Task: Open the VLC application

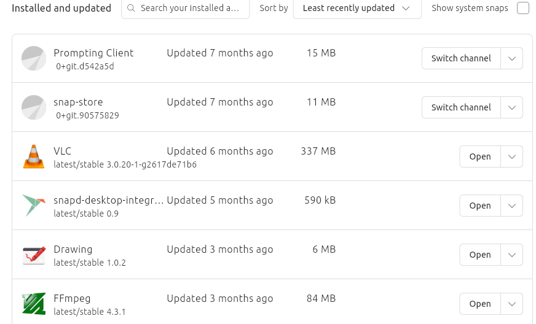Action: pyautogui.click(x=479, y=156)
